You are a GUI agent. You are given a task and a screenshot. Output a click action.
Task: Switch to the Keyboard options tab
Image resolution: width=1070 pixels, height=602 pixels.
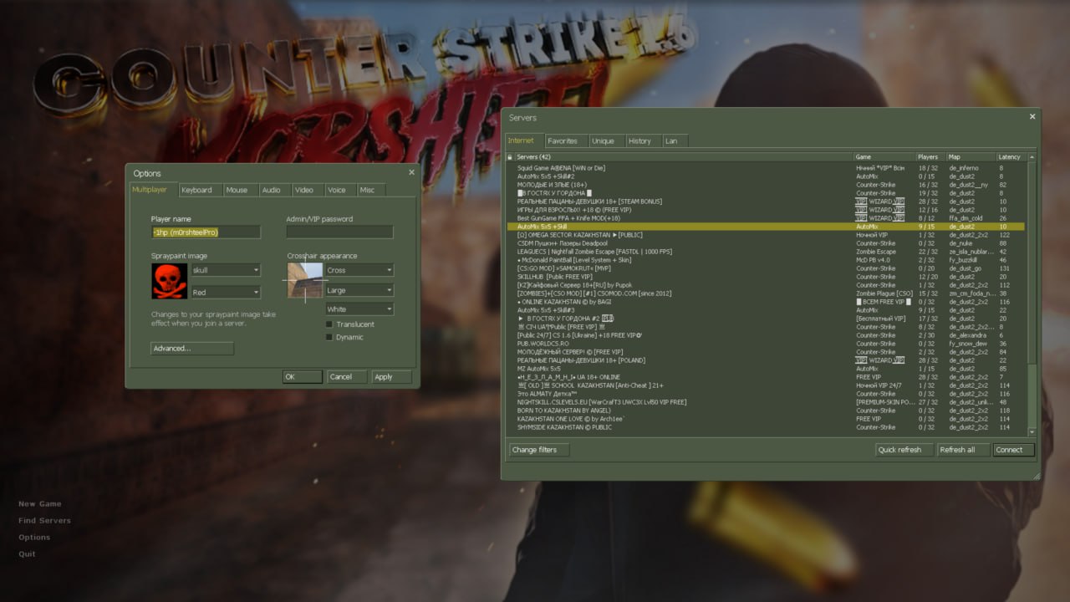click(x=196, y=190)
